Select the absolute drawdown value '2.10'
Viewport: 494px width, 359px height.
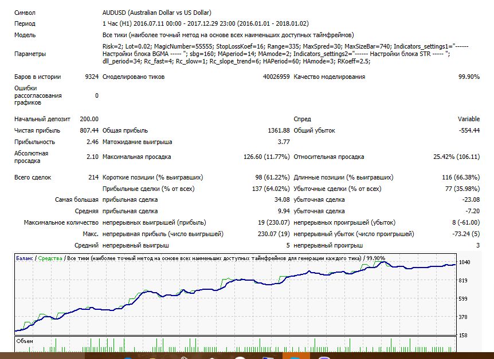point(92,157)
